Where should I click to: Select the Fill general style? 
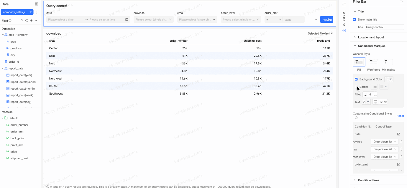click(359, 62)
